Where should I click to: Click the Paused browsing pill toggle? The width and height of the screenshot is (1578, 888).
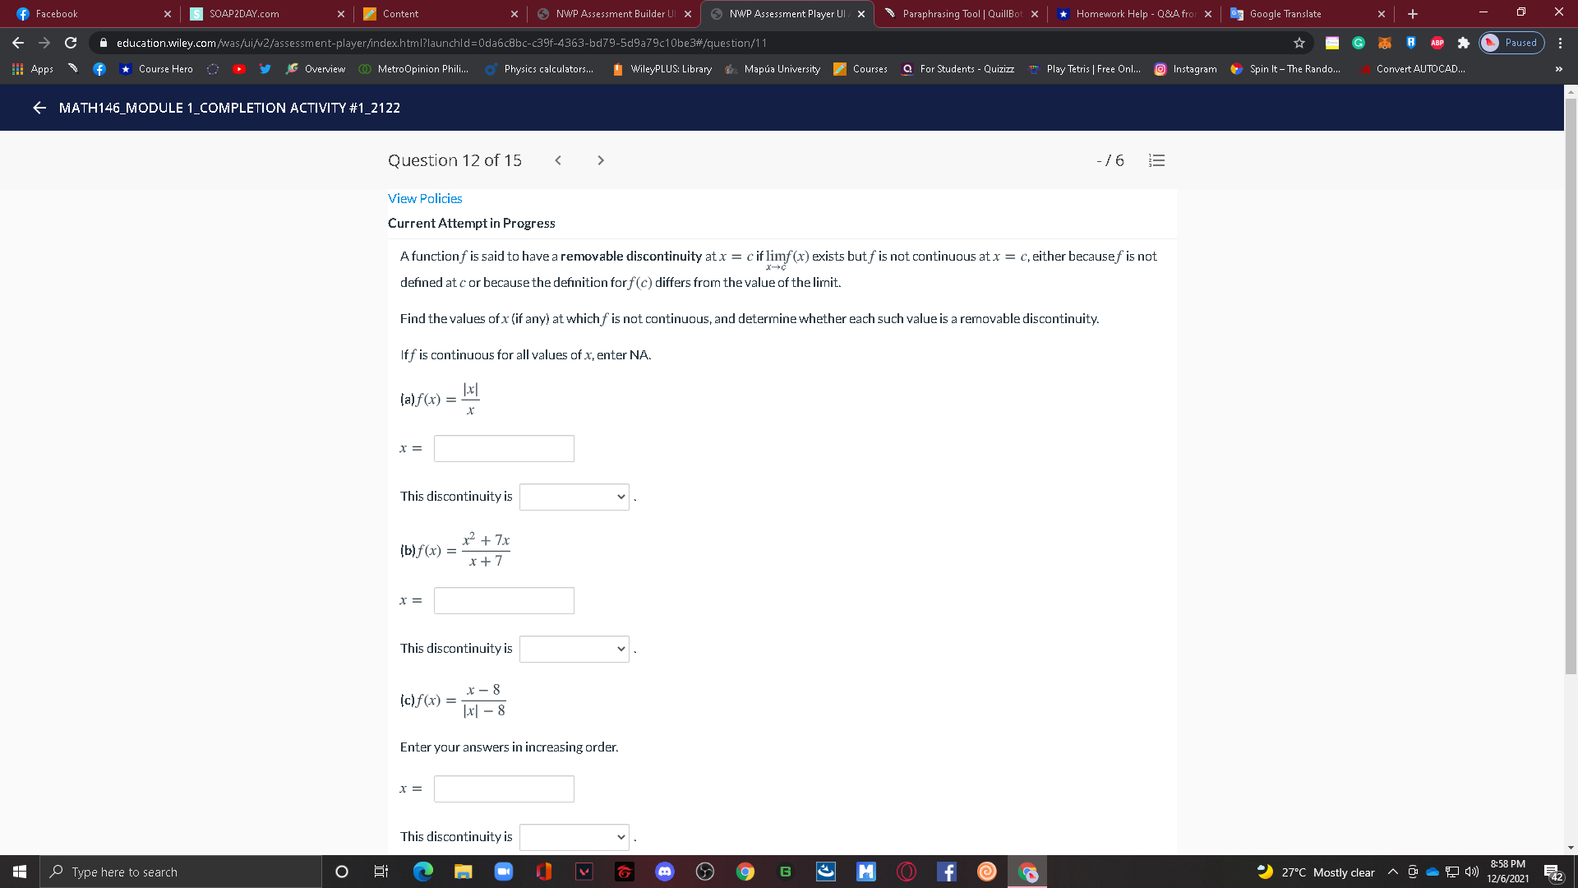[x=1511, y=43]
